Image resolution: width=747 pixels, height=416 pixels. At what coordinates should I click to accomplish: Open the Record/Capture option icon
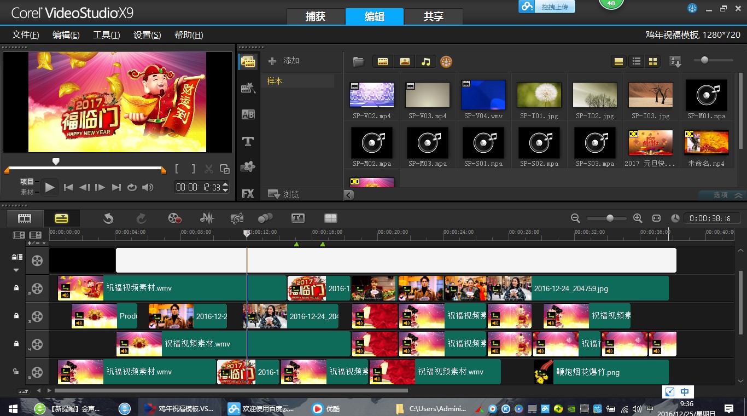pos(174,218)
